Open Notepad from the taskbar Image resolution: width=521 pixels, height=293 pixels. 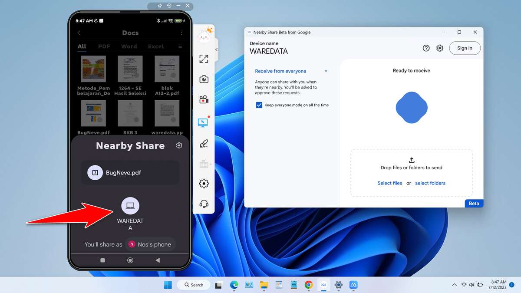pos(294,285)
